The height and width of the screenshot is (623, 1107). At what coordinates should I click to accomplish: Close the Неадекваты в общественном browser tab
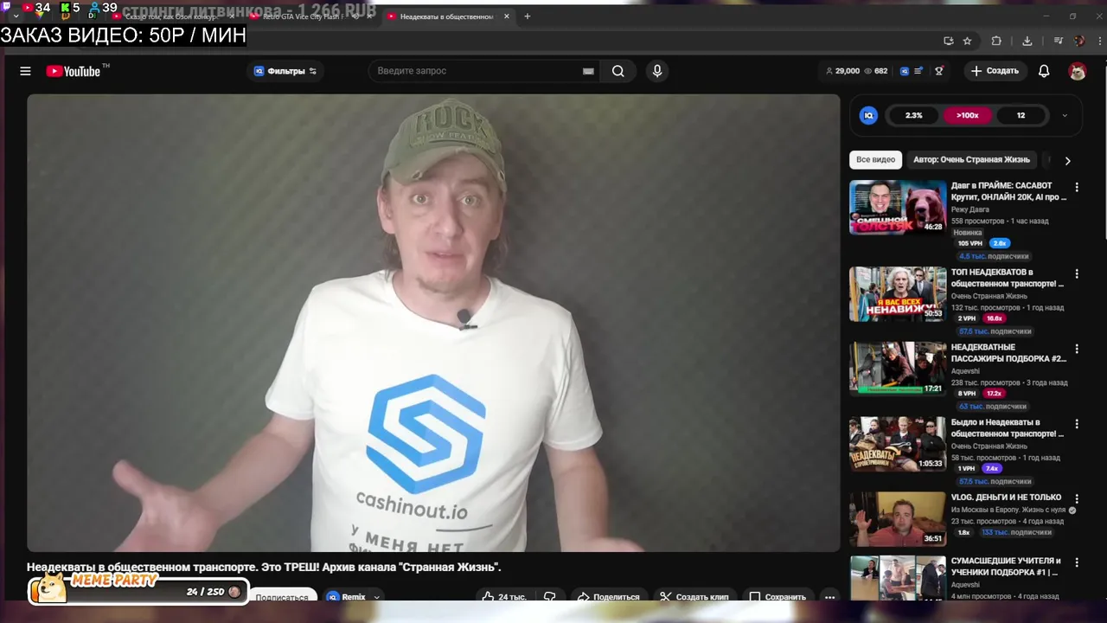pos(507,16)
